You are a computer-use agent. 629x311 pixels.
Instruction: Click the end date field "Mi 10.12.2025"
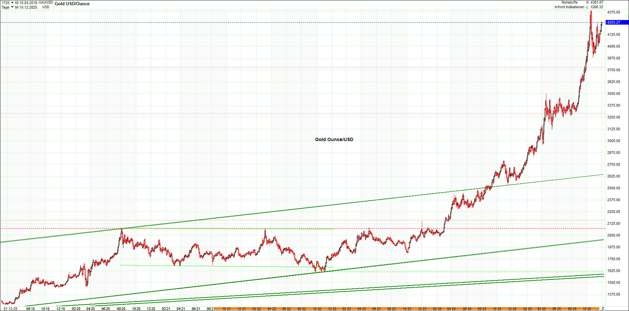click(x=26, y=7)
